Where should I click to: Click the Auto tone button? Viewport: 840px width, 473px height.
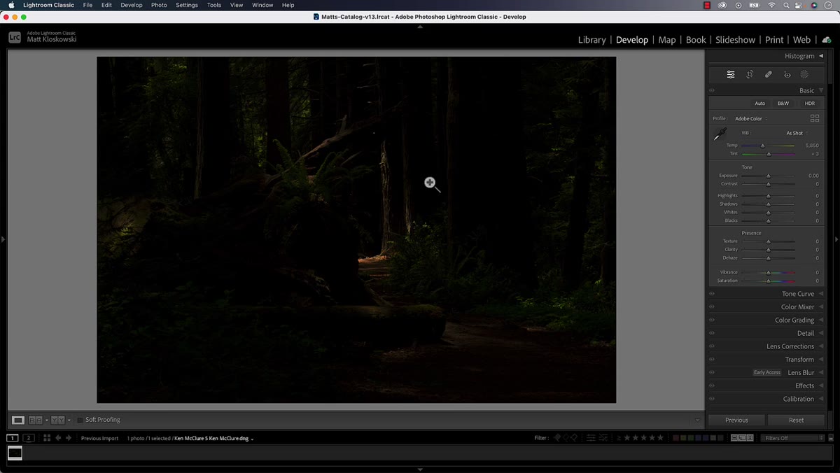click(759, 104)
